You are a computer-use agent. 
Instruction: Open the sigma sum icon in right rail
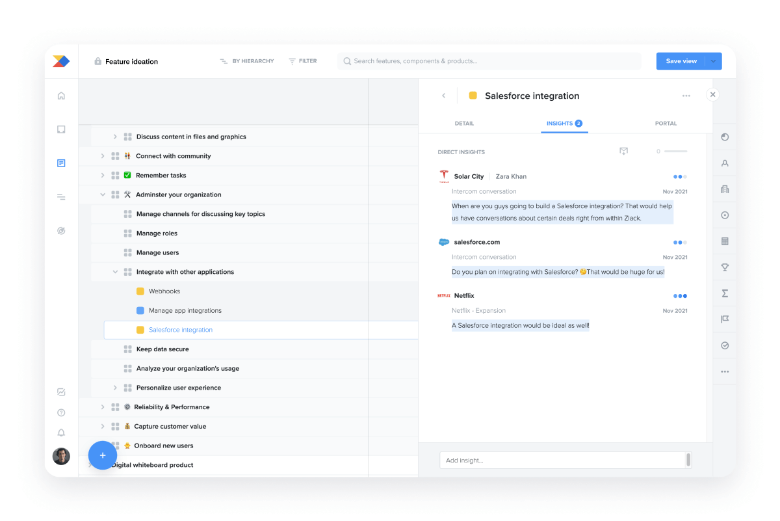pos(725,293)
